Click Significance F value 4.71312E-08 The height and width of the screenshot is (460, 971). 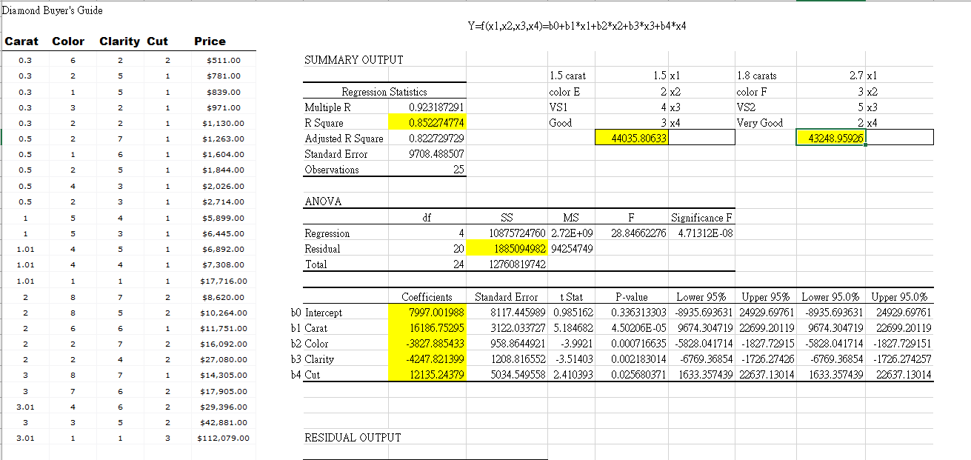(705, 233)
